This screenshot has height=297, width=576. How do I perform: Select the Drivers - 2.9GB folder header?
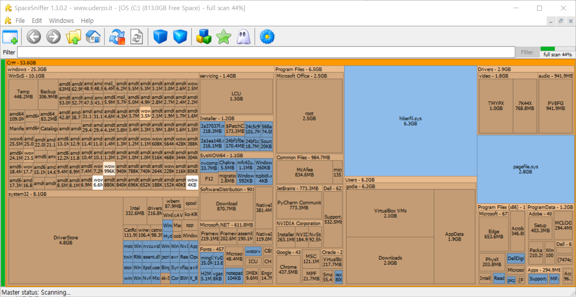pyautogui.click(x=525, y=69)
